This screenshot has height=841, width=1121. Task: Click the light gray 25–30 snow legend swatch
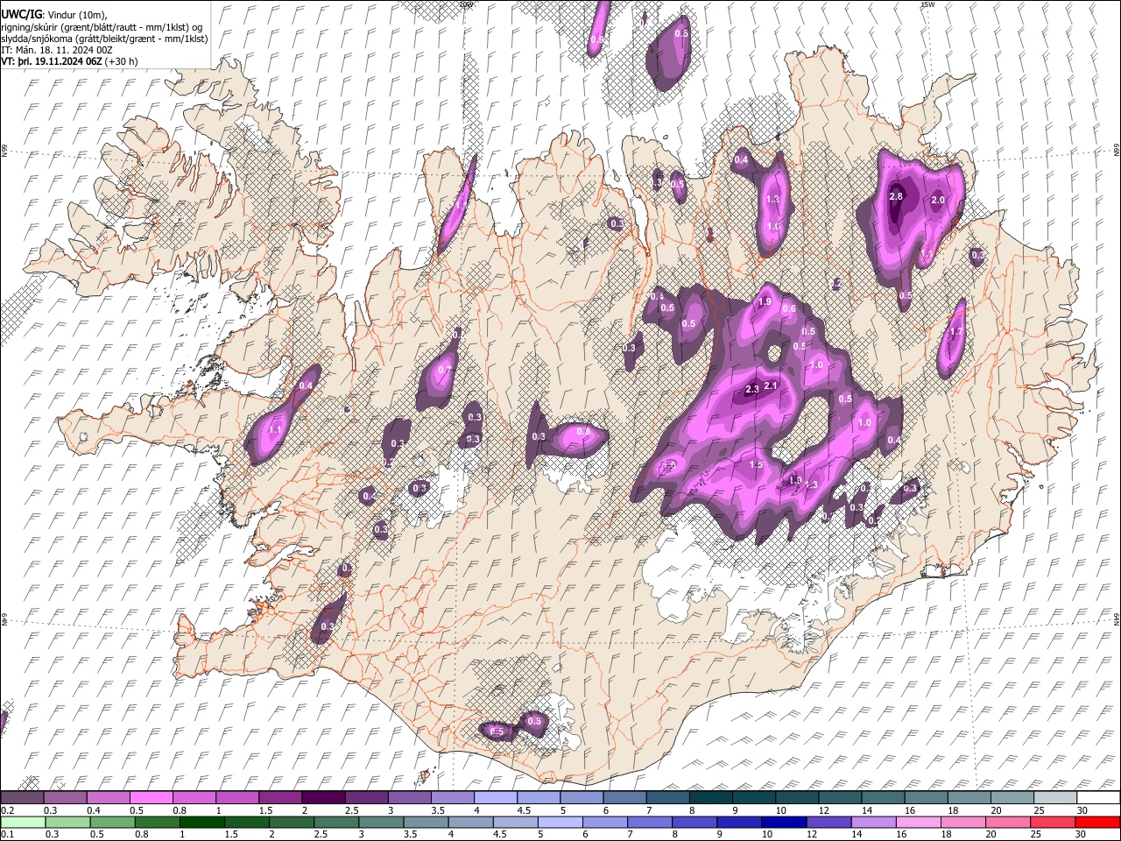[x=1055, y=797]
